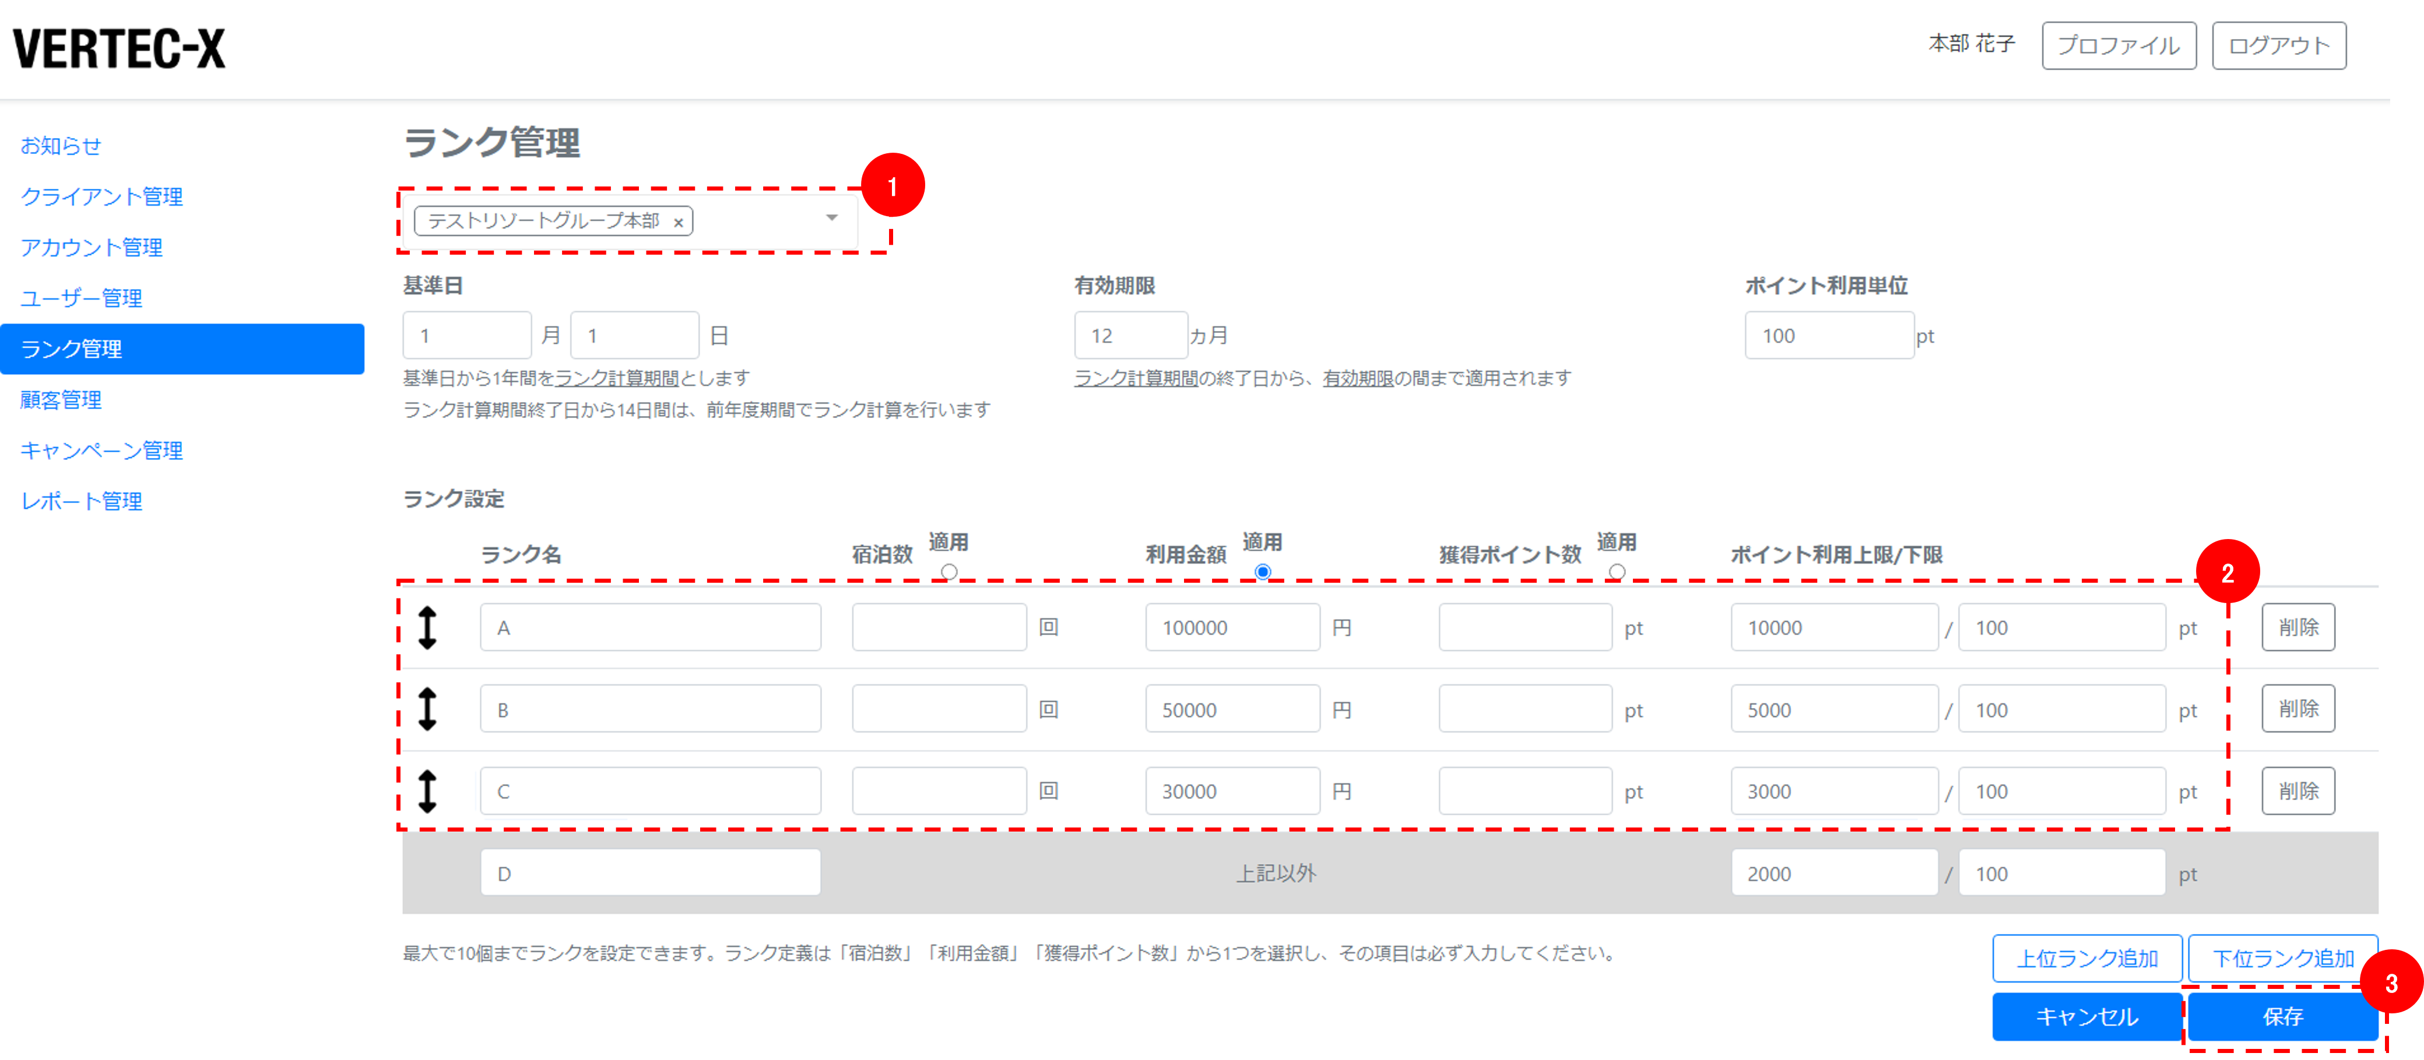Click the 上記以外 label in row D

(1276, 873)
